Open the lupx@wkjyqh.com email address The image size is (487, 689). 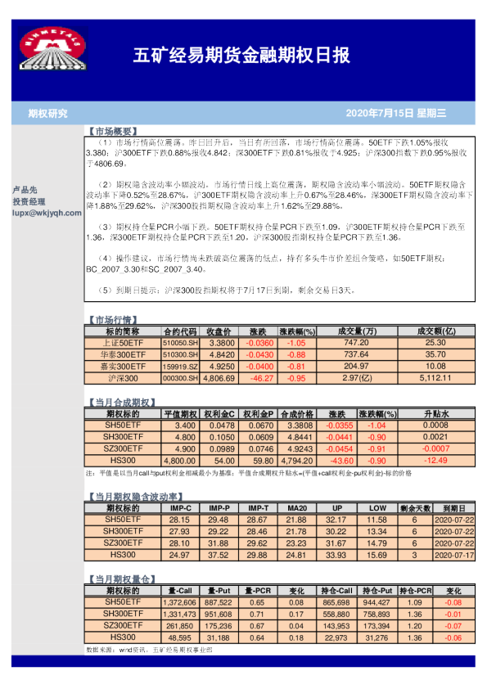point(47,213)
